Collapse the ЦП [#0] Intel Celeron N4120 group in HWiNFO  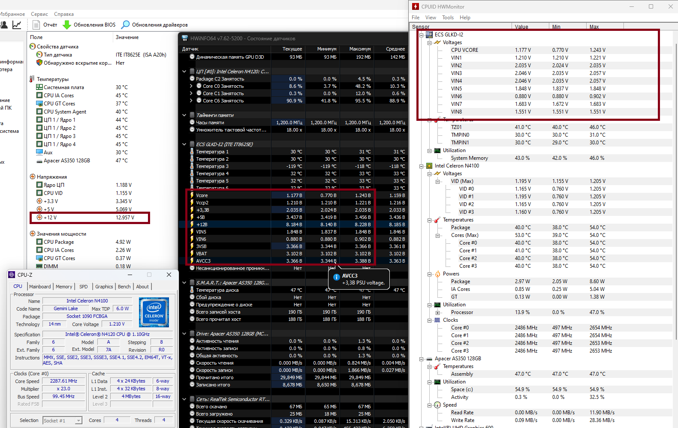184,72
